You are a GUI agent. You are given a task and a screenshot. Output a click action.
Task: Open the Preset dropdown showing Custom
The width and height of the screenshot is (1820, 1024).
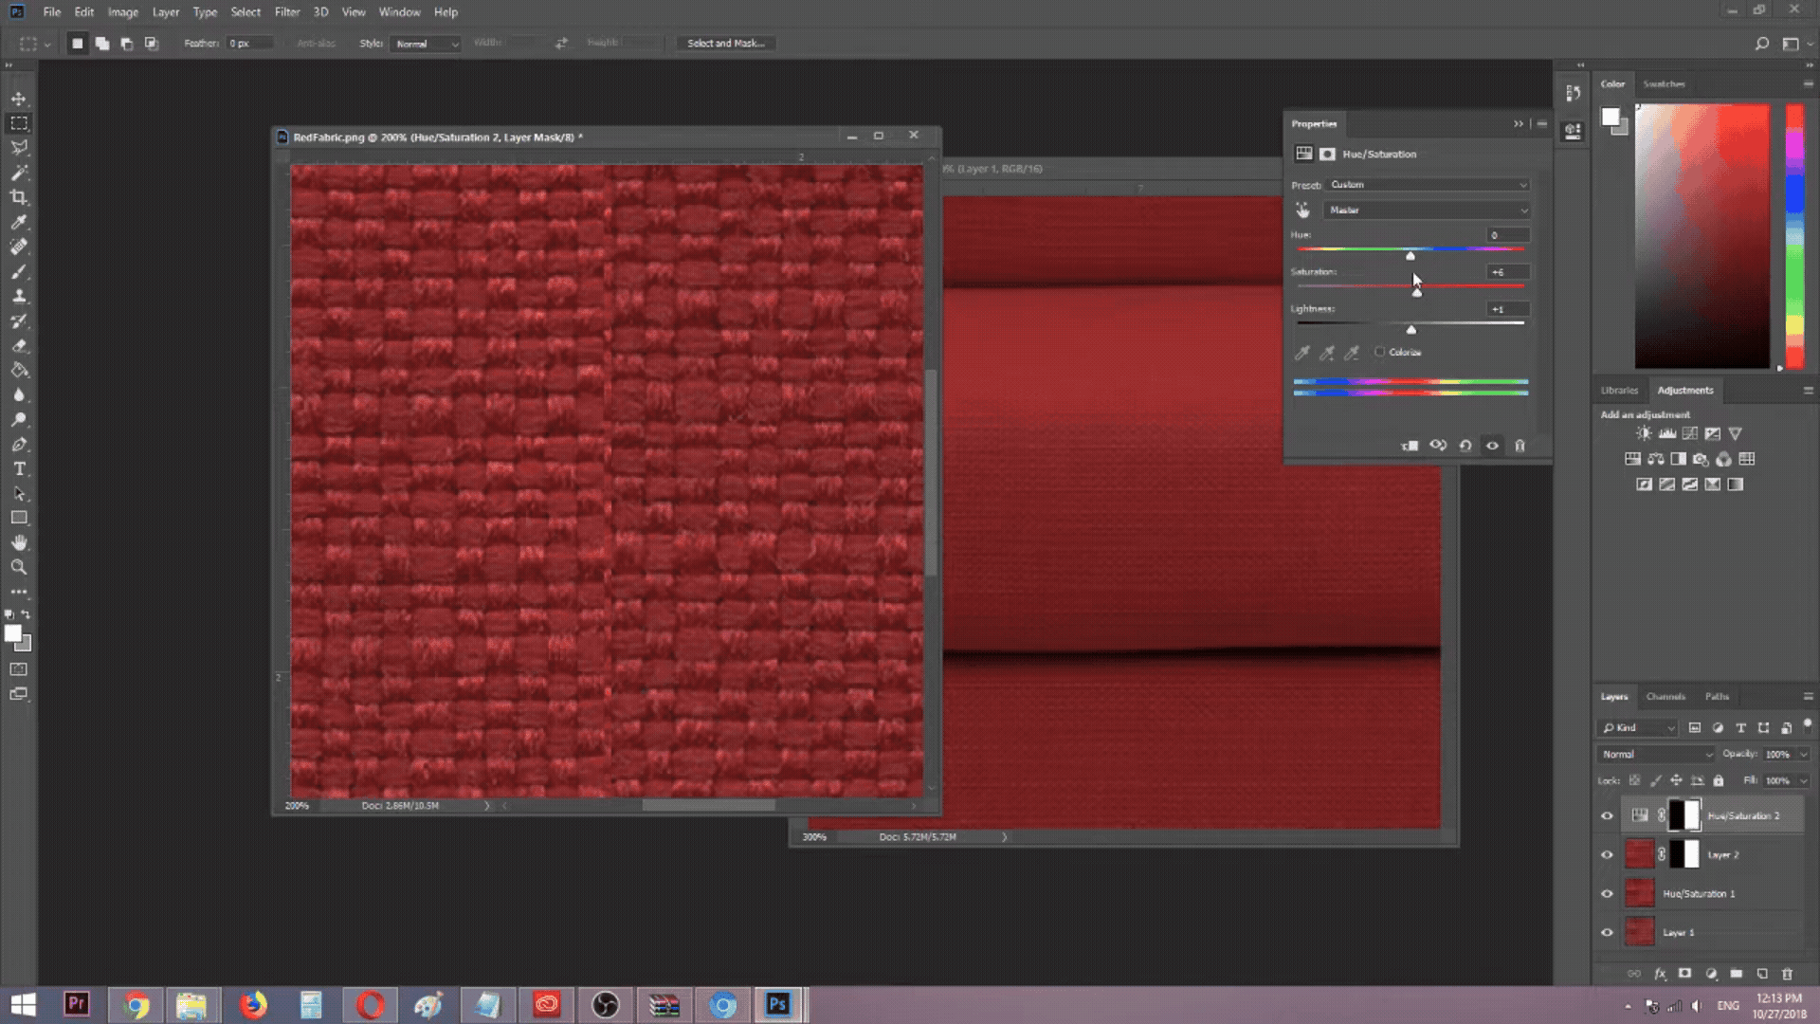pyautogui.click(x=1428, y=185)
